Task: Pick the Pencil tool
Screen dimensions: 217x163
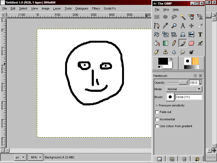Action: (174, 43)
